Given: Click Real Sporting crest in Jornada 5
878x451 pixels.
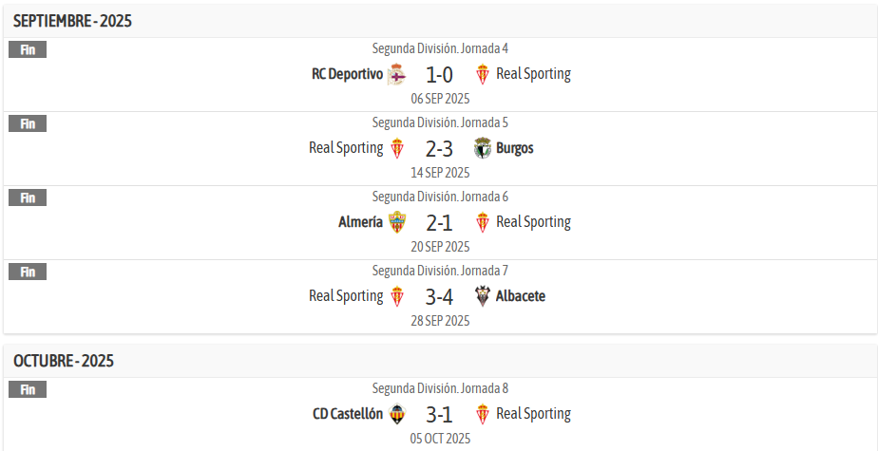Looking at the screenshot, I should point(396,148).
